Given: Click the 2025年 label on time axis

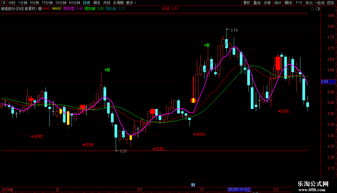Looking at the screenshot, I should coord(7,189).
